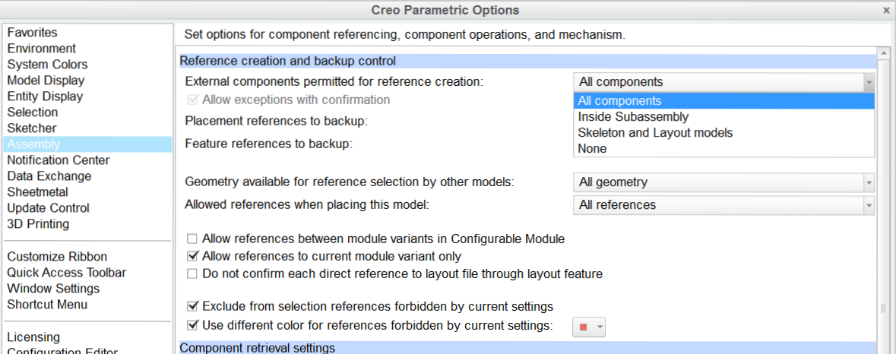Toggle Use different color for forbidden references

192,326
